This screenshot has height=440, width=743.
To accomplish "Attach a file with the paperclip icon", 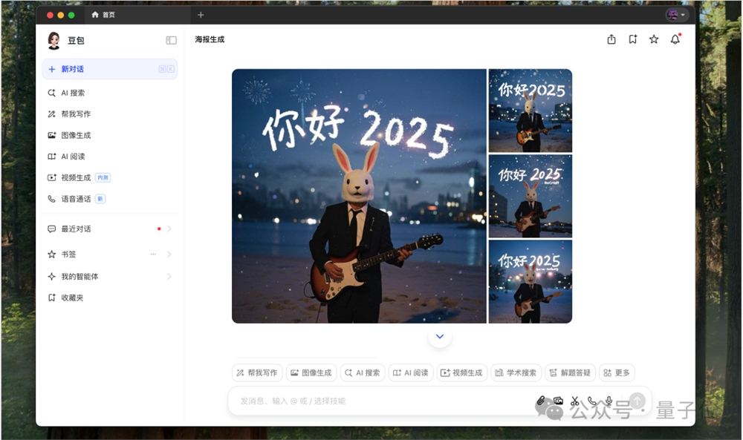I will (541, 401).
